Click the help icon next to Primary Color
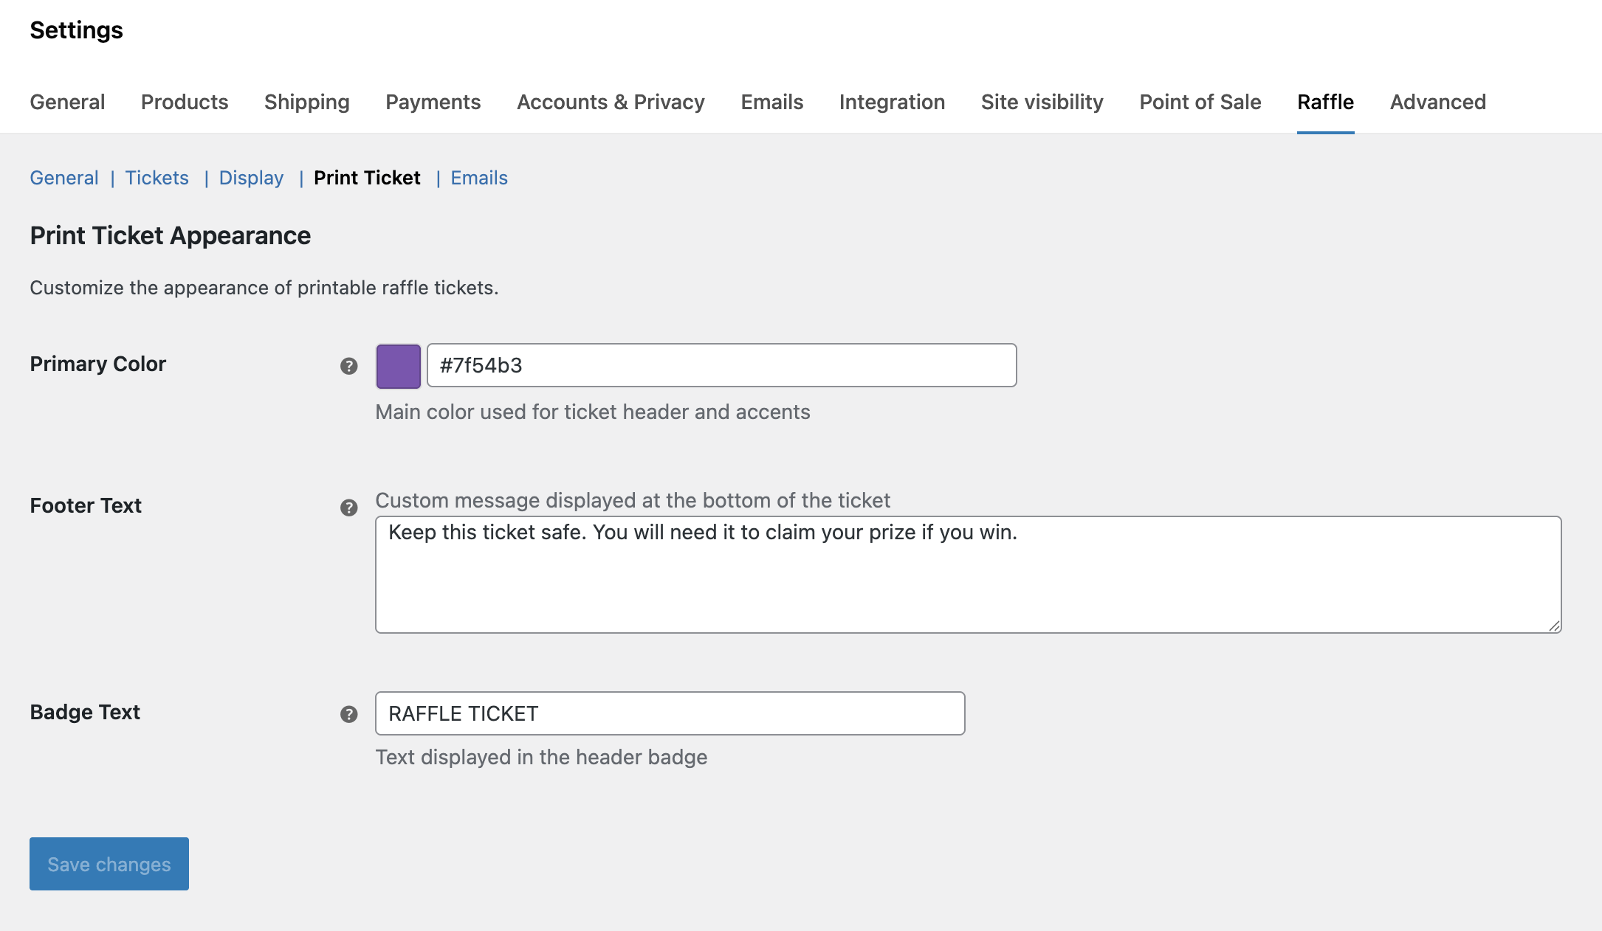 pyautogui.click(x=347, y=366)
